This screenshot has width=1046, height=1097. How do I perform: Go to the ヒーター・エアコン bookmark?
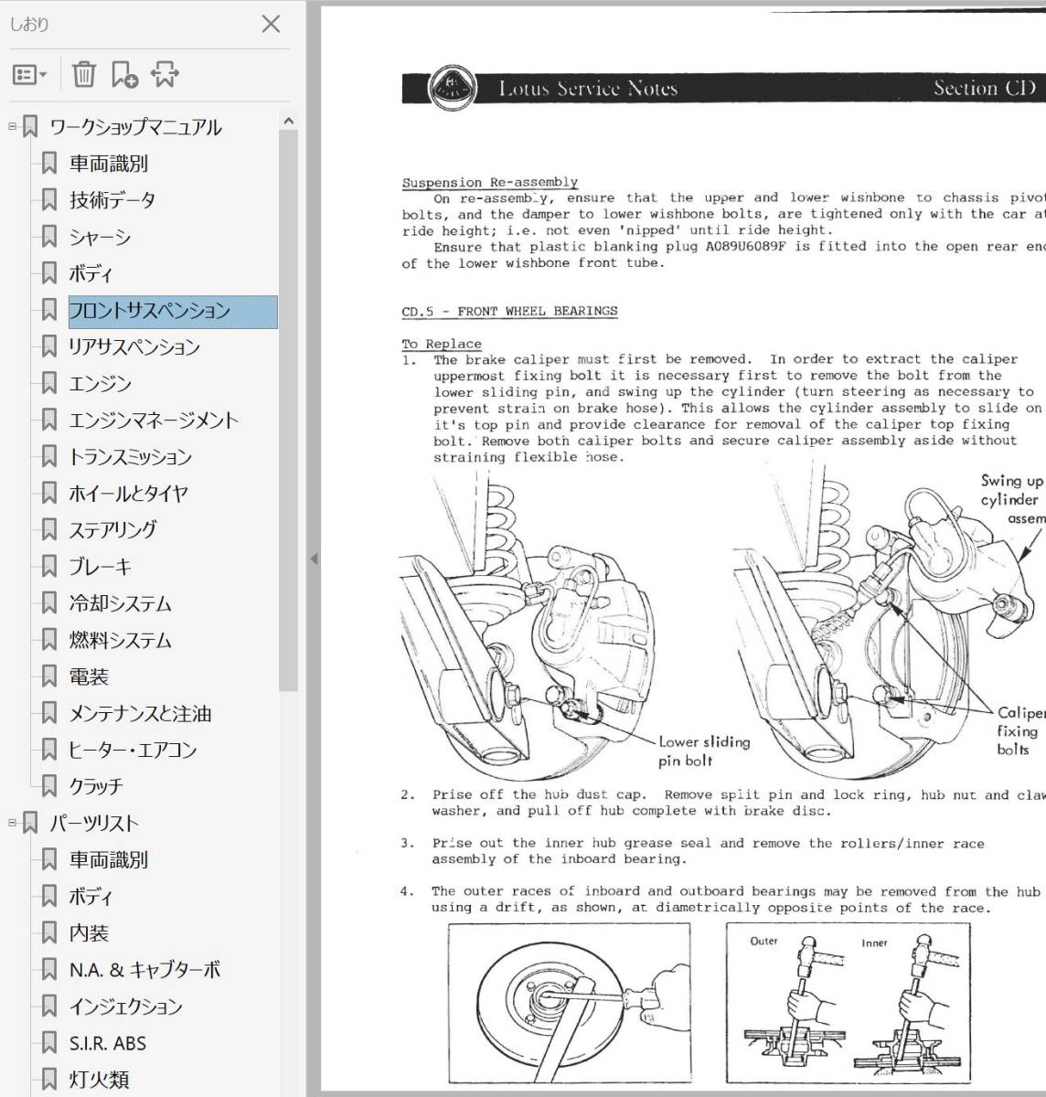133,750
